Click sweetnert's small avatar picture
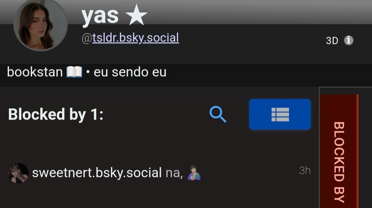This screenshot has height=208, width=372. (x=19, y=173)
